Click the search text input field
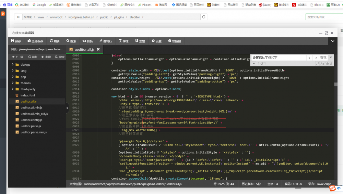343x194 pixels. (x=279, y=57)
